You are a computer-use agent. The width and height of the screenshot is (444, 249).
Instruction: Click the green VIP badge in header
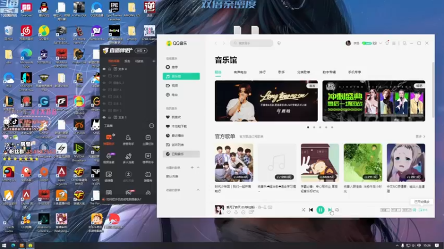click(367, 43)
